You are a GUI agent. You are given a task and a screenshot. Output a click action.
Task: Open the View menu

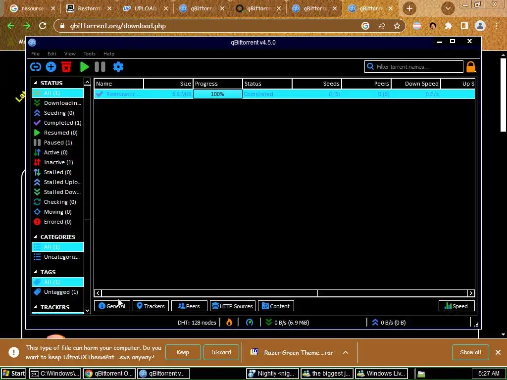point(70,53)
